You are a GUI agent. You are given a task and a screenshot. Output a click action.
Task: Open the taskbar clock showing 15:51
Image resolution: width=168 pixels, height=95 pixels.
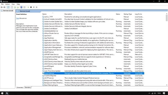click(159, 93)
